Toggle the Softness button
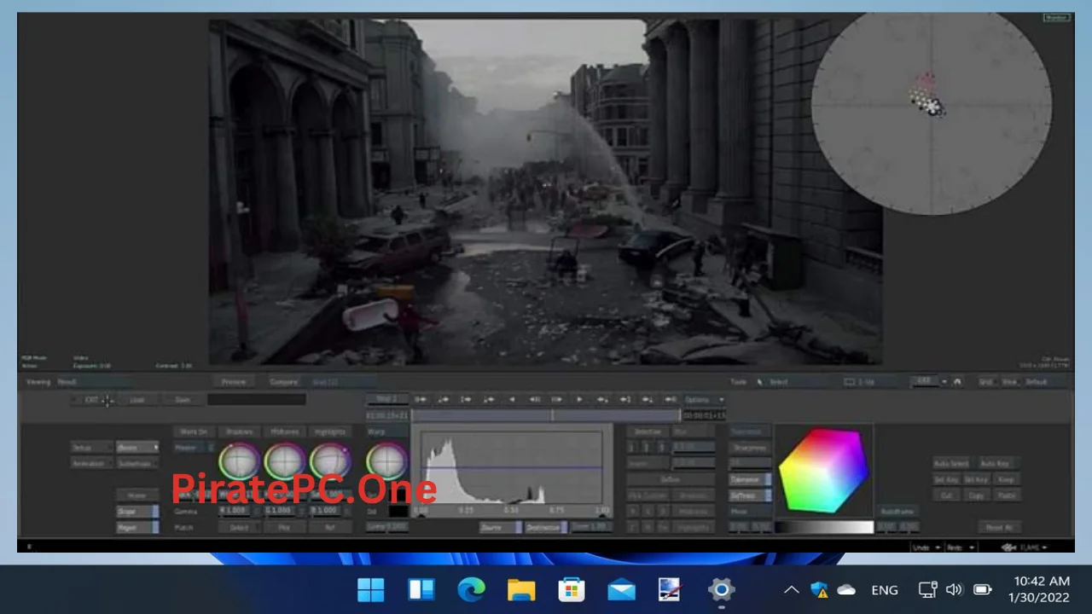 pyautogui.click(x=751, y=496)
